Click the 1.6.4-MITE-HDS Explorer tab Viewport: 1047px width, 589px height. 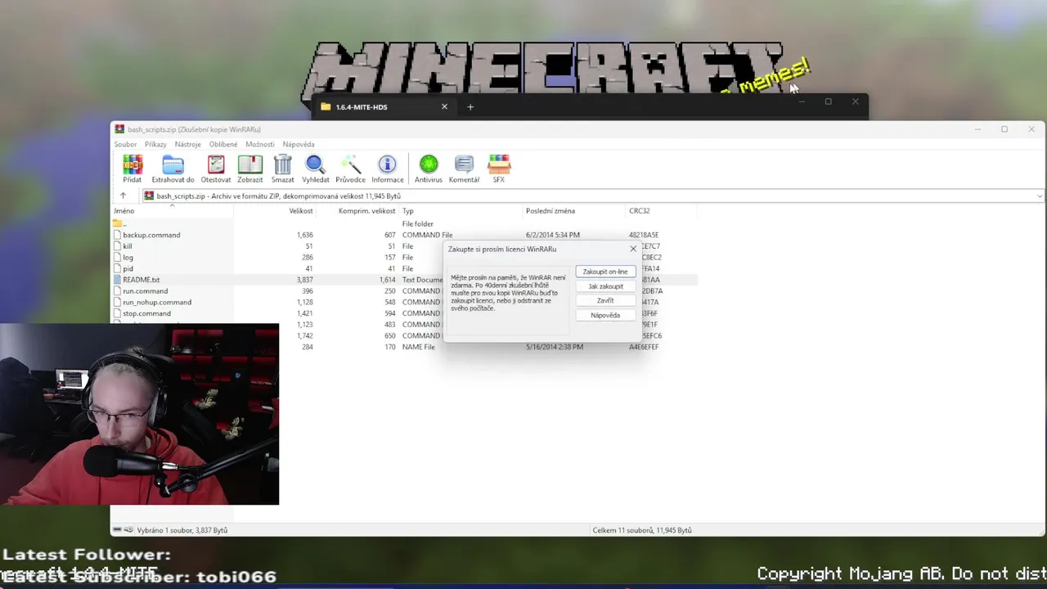coord(383,106)
